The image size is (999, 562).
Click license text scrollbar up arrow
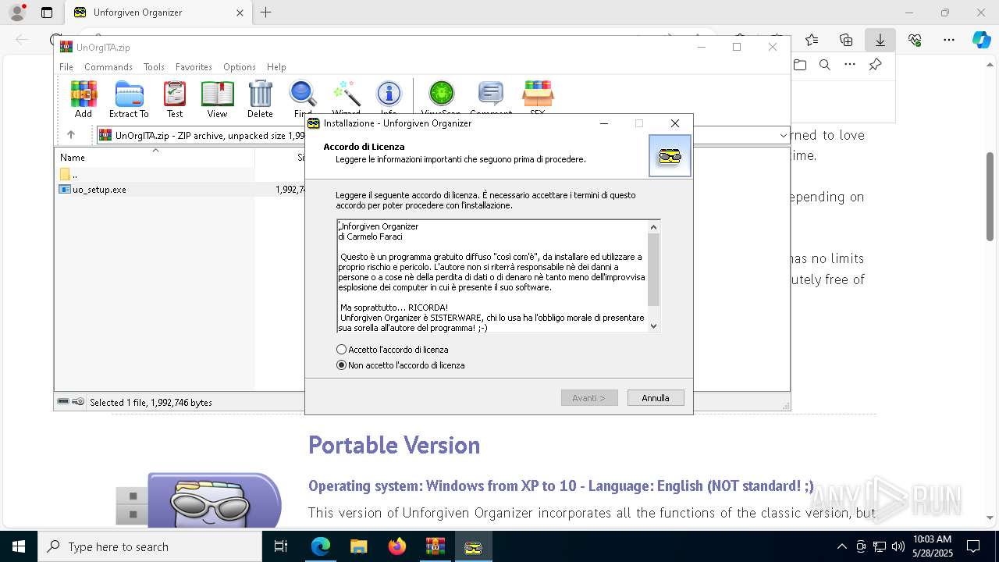coord(654,226)
